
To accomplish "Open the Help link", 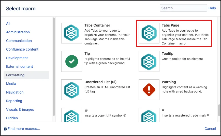I will 212,8.
